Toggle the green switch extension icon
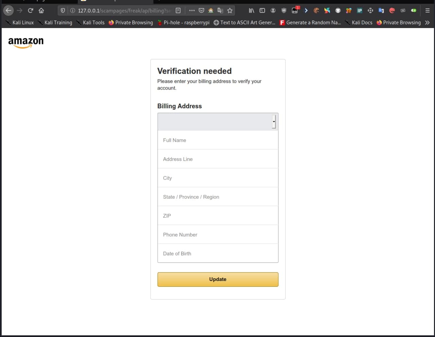Screen dimensions: 435x337 (414, 11)
